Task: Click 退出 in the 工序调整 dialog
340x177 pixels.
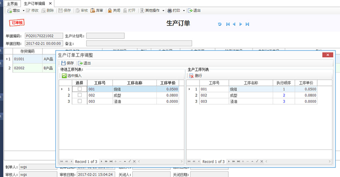Action: click(84, 63)
